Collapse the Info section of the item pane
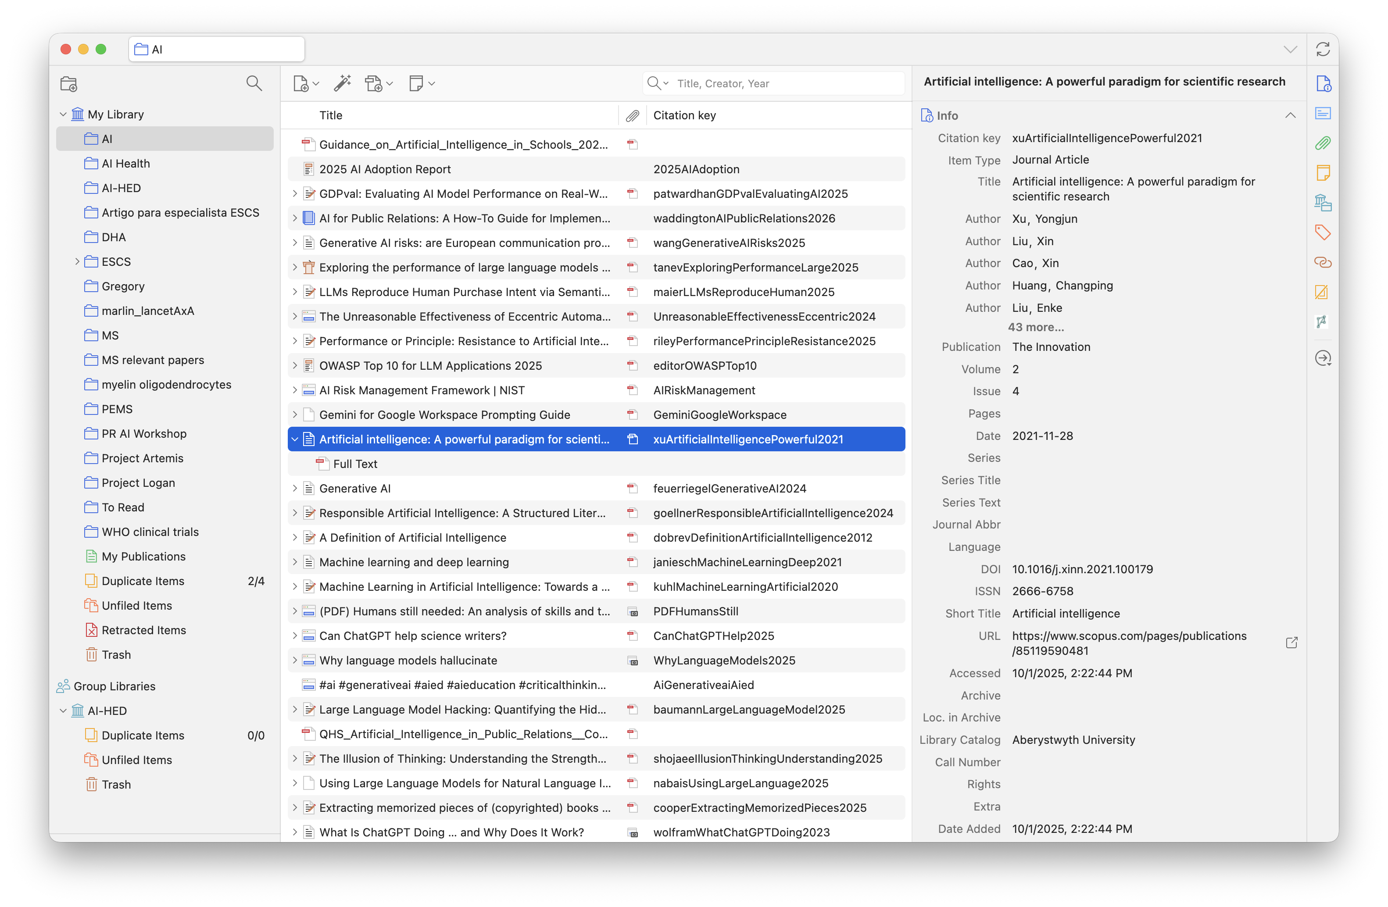The image size is (1388, 907). [1291, 115]
